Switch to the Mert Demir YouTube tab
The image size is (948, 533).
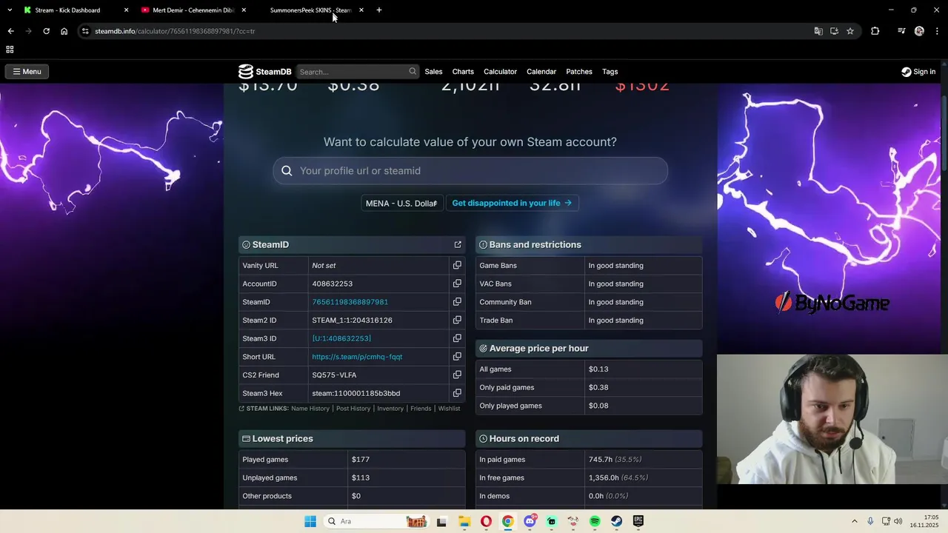tap(193, 10)
